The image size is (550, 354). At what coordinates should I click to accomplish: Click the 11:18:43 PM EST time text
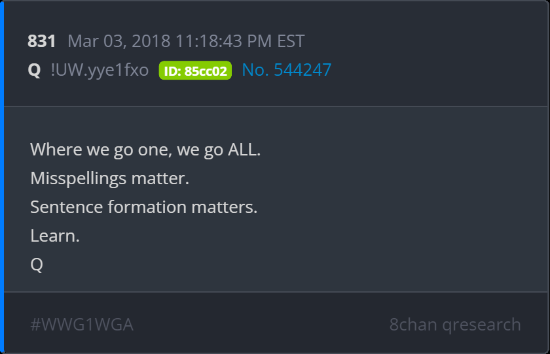(x=240, y=41)
